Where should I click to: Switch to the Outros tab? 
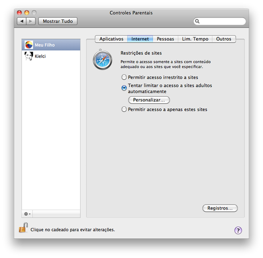[x=224, y=39]
